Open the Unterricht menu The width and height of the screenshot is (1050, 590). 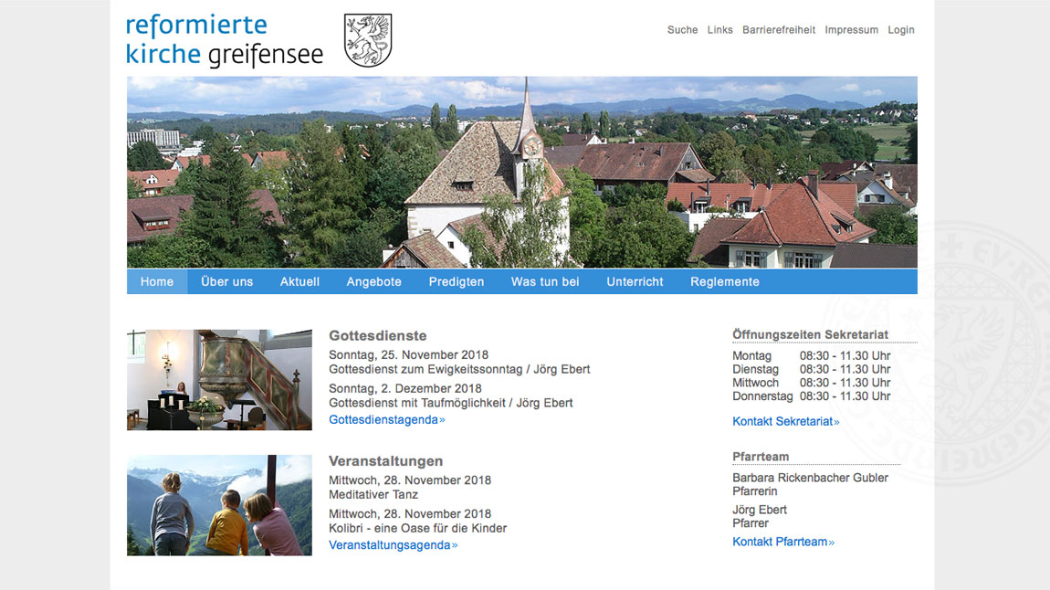635,282
